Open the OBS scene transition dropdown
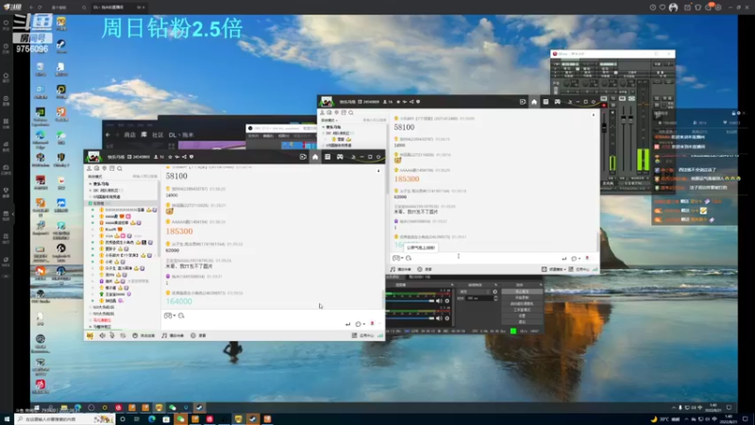 pyautogui.click(x=475, y=292)
